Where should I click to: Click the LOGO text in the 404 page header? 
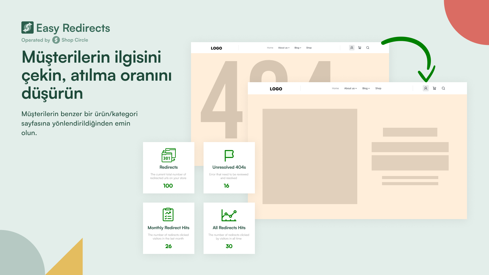point(216,48)
